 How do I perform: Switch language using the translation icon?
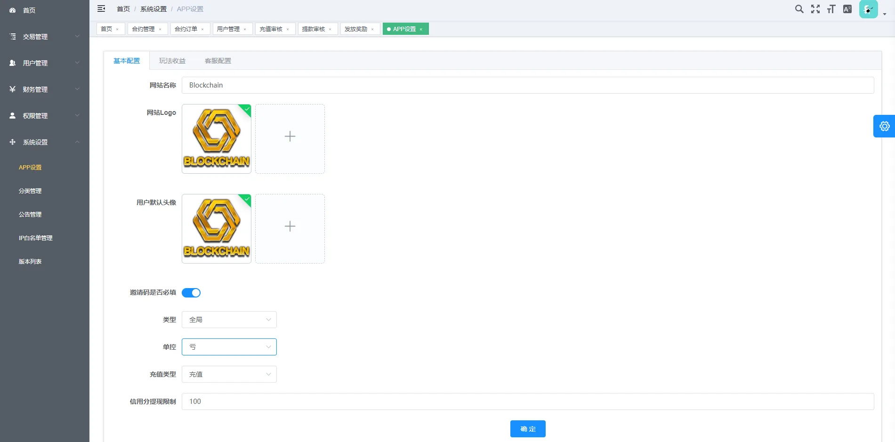[x=847, y=9]
